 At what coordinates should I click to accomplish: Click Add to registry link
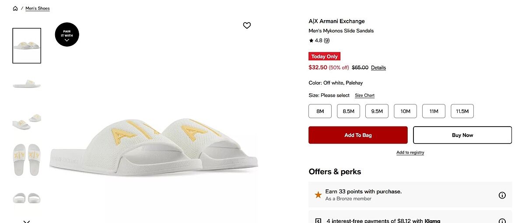410,153
